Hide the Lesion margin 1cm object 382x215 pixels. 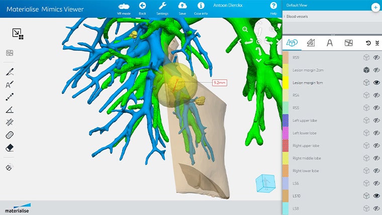click(376, 83)
